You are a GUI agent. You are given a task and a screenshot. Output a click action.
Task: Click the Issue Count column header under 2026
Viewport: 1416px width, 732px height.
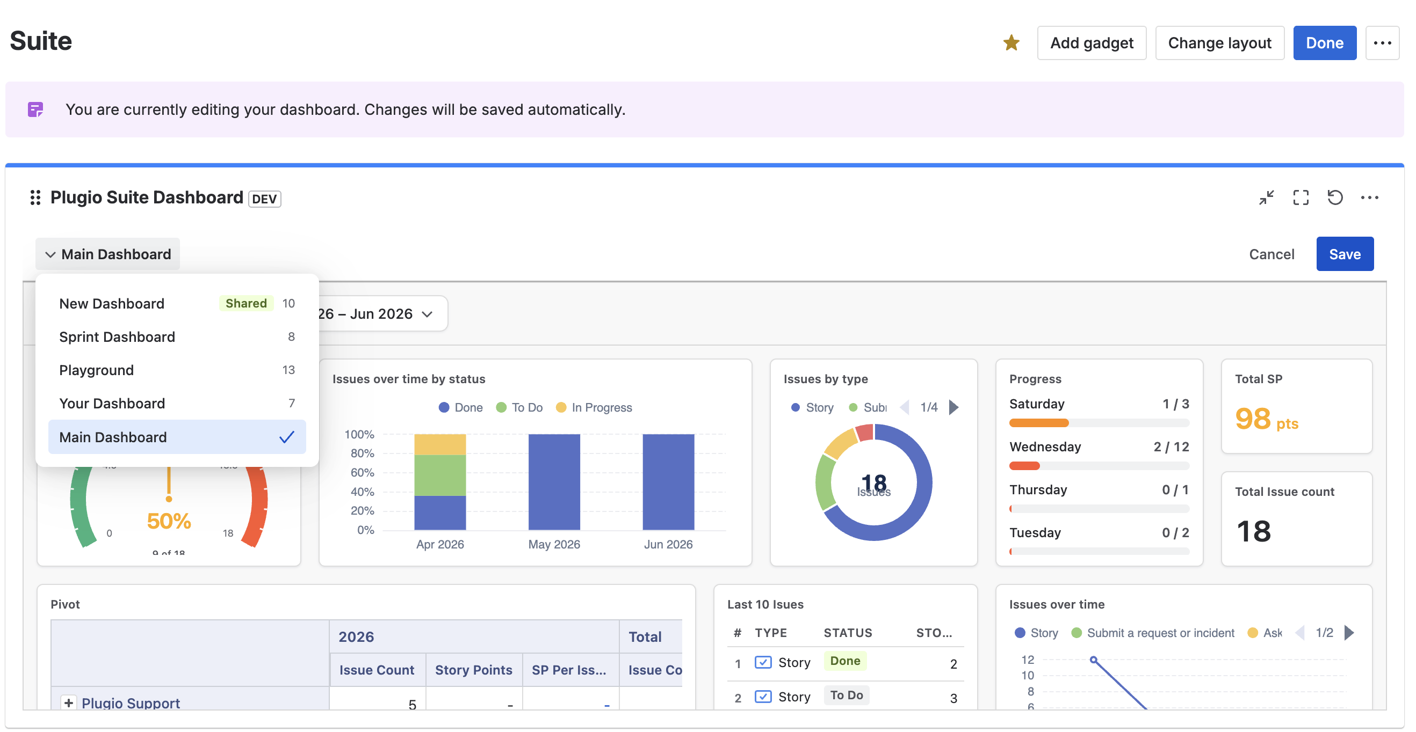[x=377, y=669]
